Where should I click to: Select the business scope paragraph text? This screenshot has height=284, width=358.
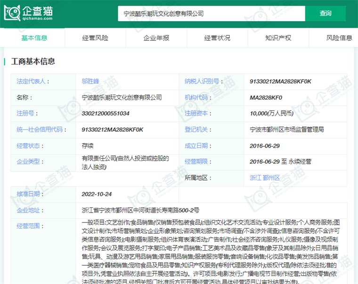click(211, 252)
